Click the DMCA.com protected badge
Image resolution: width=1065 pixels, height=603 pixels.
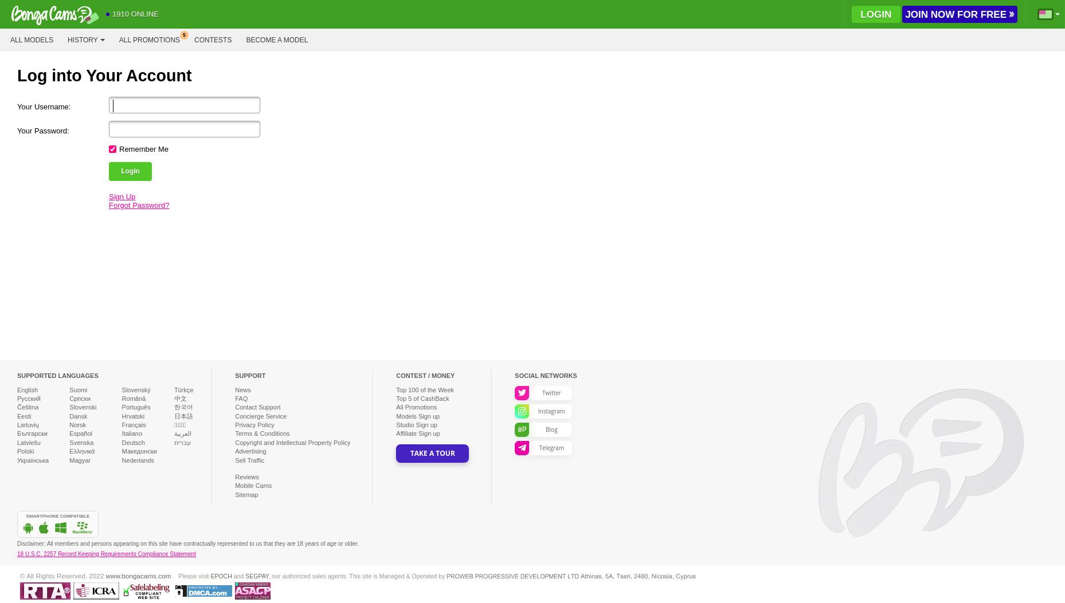click(x=203, y=591)
